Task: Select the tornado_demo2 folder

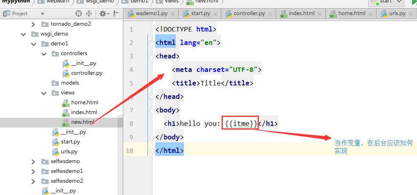Action: pos(70,24)
